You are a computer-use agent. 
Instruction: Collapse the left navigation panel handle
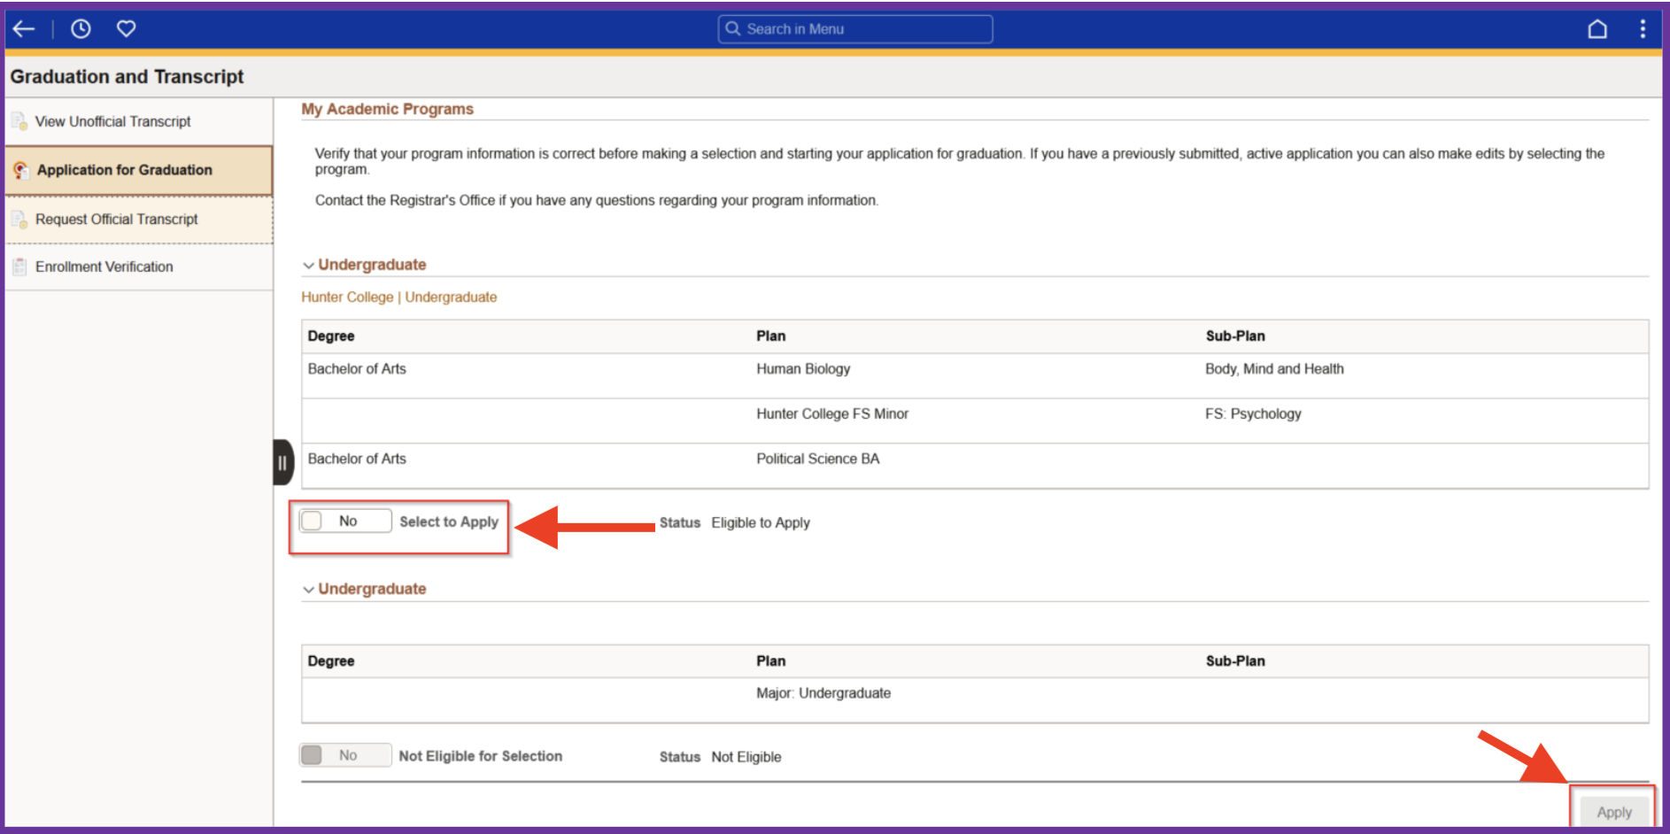(x=282, y=462)
